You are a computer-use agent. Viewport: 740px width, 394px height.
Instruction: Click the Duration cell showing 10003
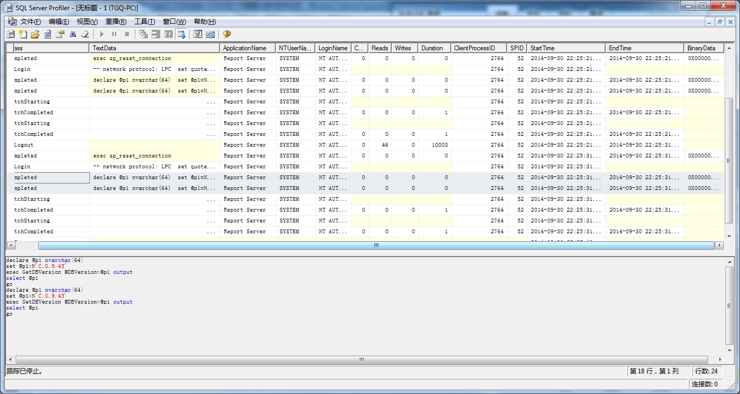[435, 145]
